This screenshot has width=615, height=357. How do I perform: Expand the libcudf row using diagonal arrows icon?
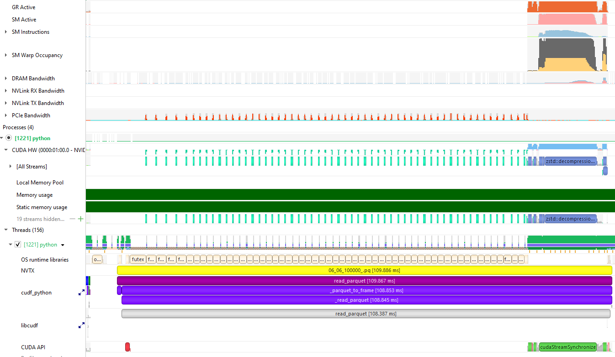(x=81, y=325)
